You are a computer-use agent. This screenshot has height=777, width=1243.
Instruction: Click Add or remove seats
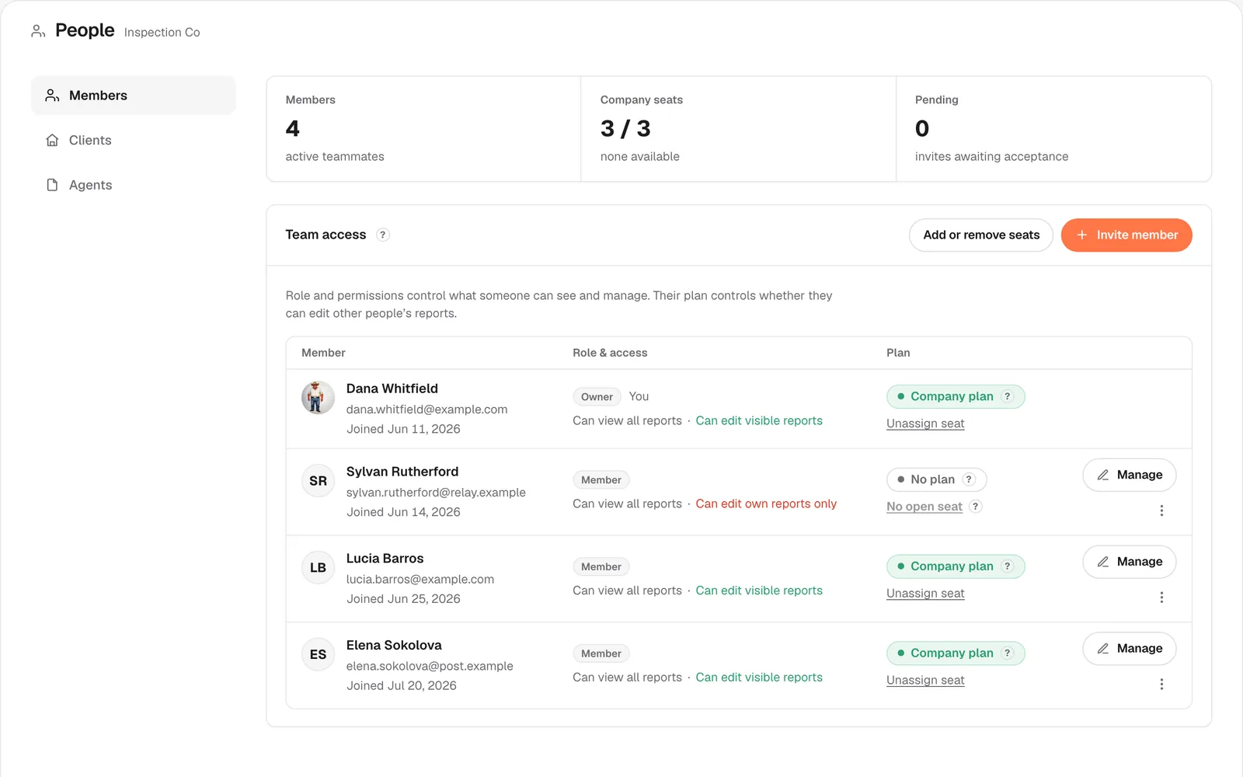coord(981,235)
